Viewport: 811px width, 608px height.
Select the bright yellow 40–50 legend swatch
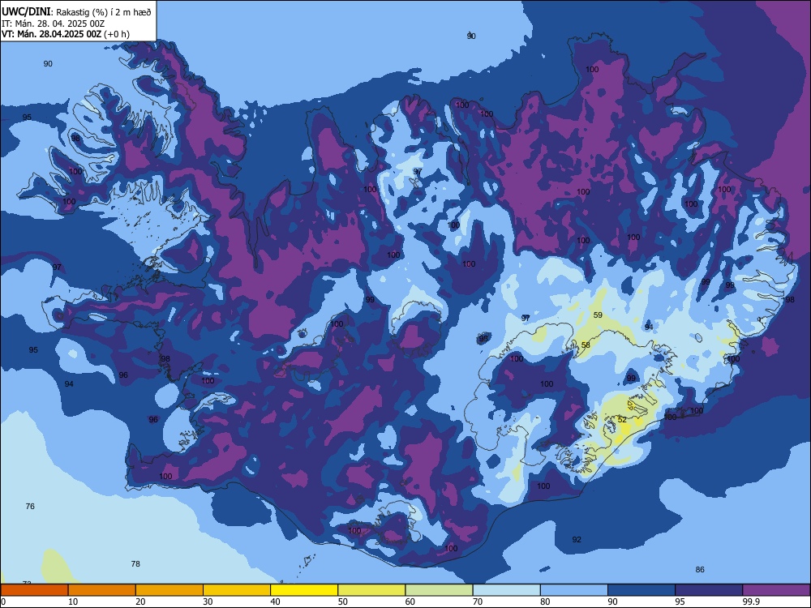coord(304,590)
